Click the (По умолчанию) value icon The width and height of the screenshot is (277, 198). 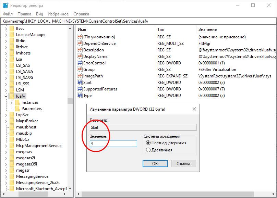tap(80, 37)
